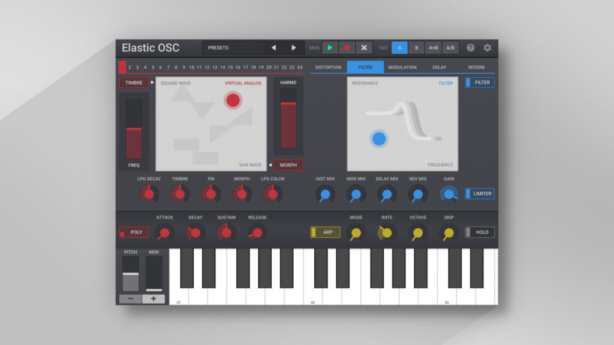Viewport: 614px width, 345px height.
Task: Enable the LIMITER toggle
Action: pos(480,193)
